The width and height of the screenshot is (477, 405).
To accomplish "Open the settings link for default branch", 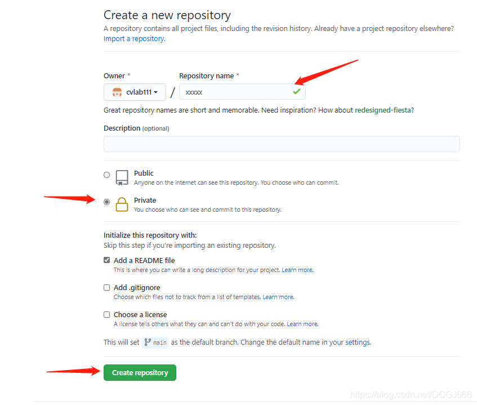I will 358,342.
